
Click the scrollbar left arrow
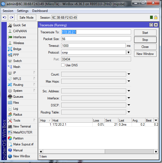tap(41, 152)
